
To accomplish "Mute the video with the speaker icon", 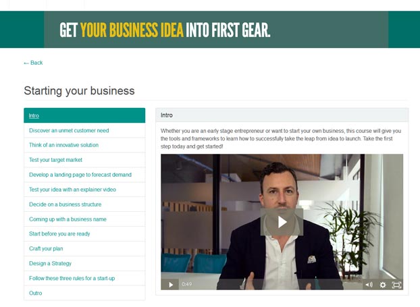I will [x=369, y=285].
